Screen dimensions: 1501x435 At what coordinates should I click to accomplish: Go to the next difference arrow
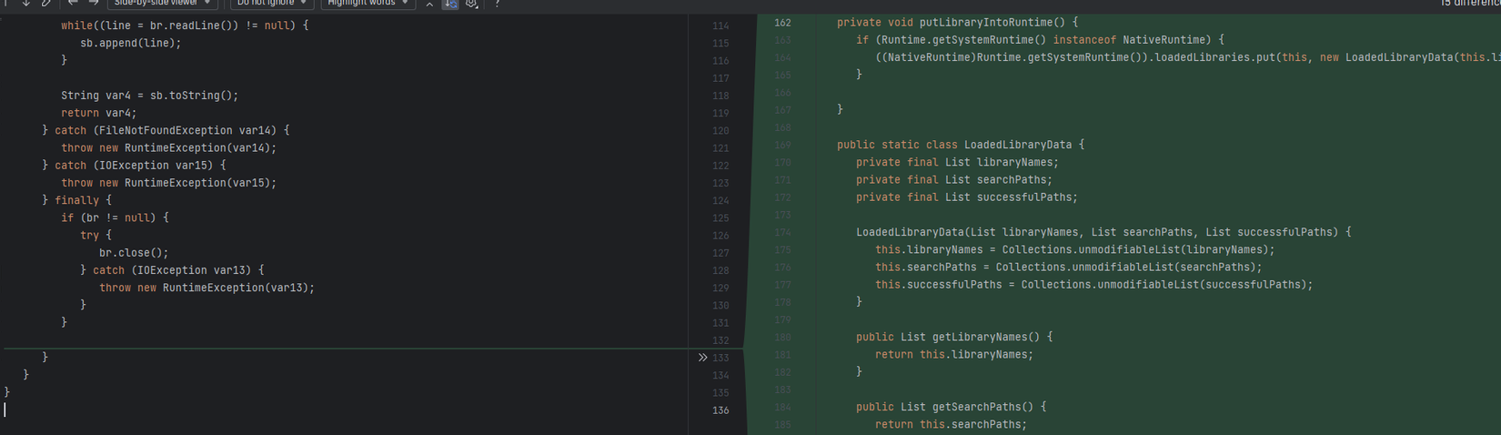[x=26, y=4]
